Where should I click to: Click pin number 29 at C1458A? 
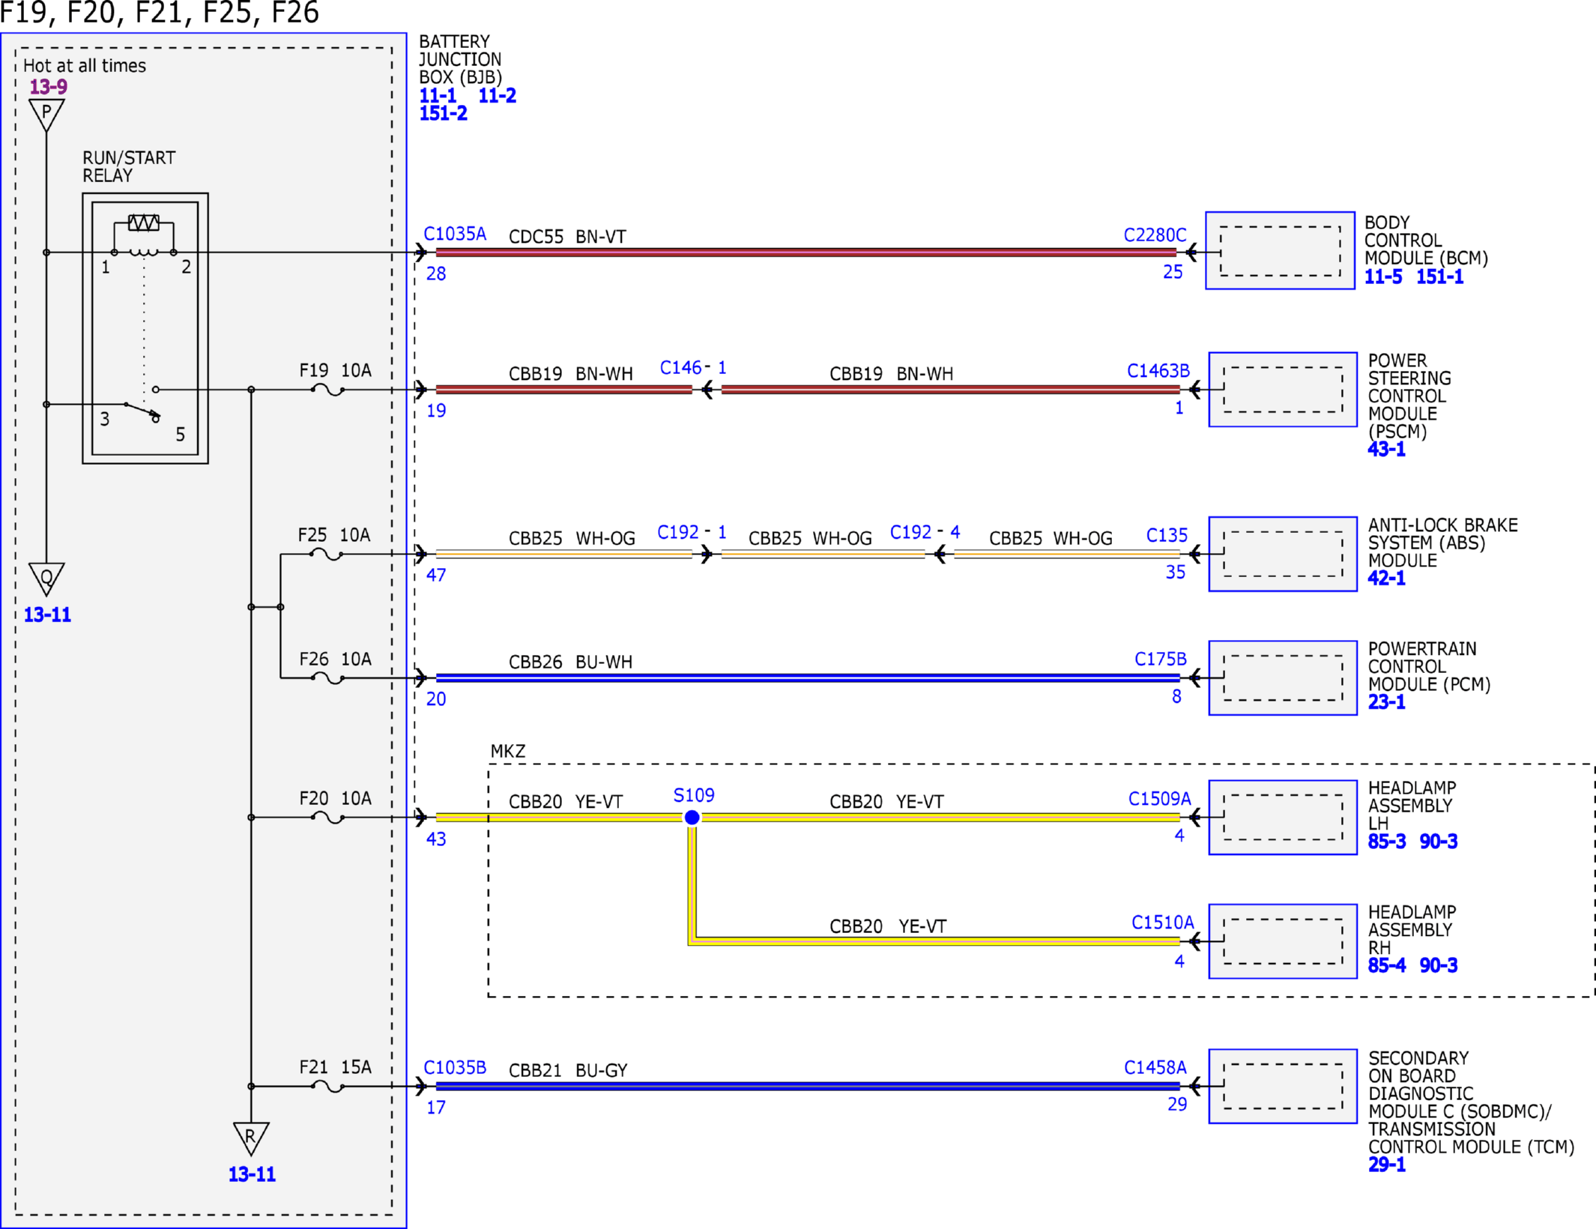[x=1177, y=1105]
